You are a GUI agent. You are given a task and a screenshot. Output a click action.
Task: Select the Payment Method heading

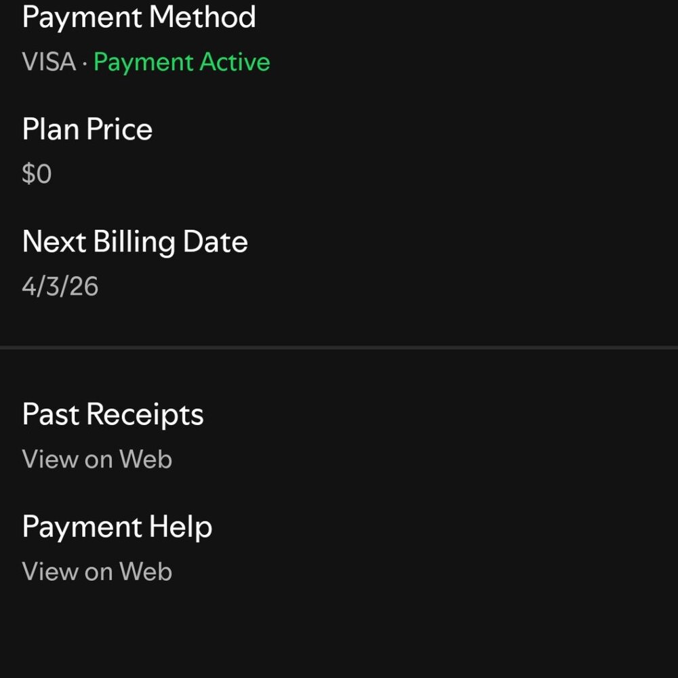point(138,18)
